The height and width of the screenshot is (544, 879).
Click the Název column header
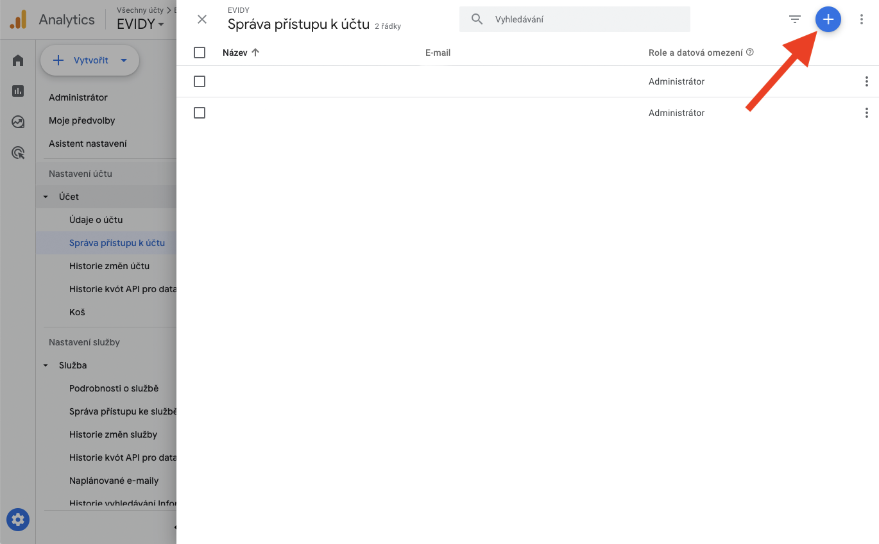(x=235, y=53)
